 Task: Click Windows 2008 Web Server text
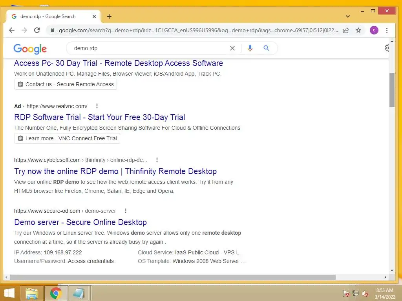[206, 261]
